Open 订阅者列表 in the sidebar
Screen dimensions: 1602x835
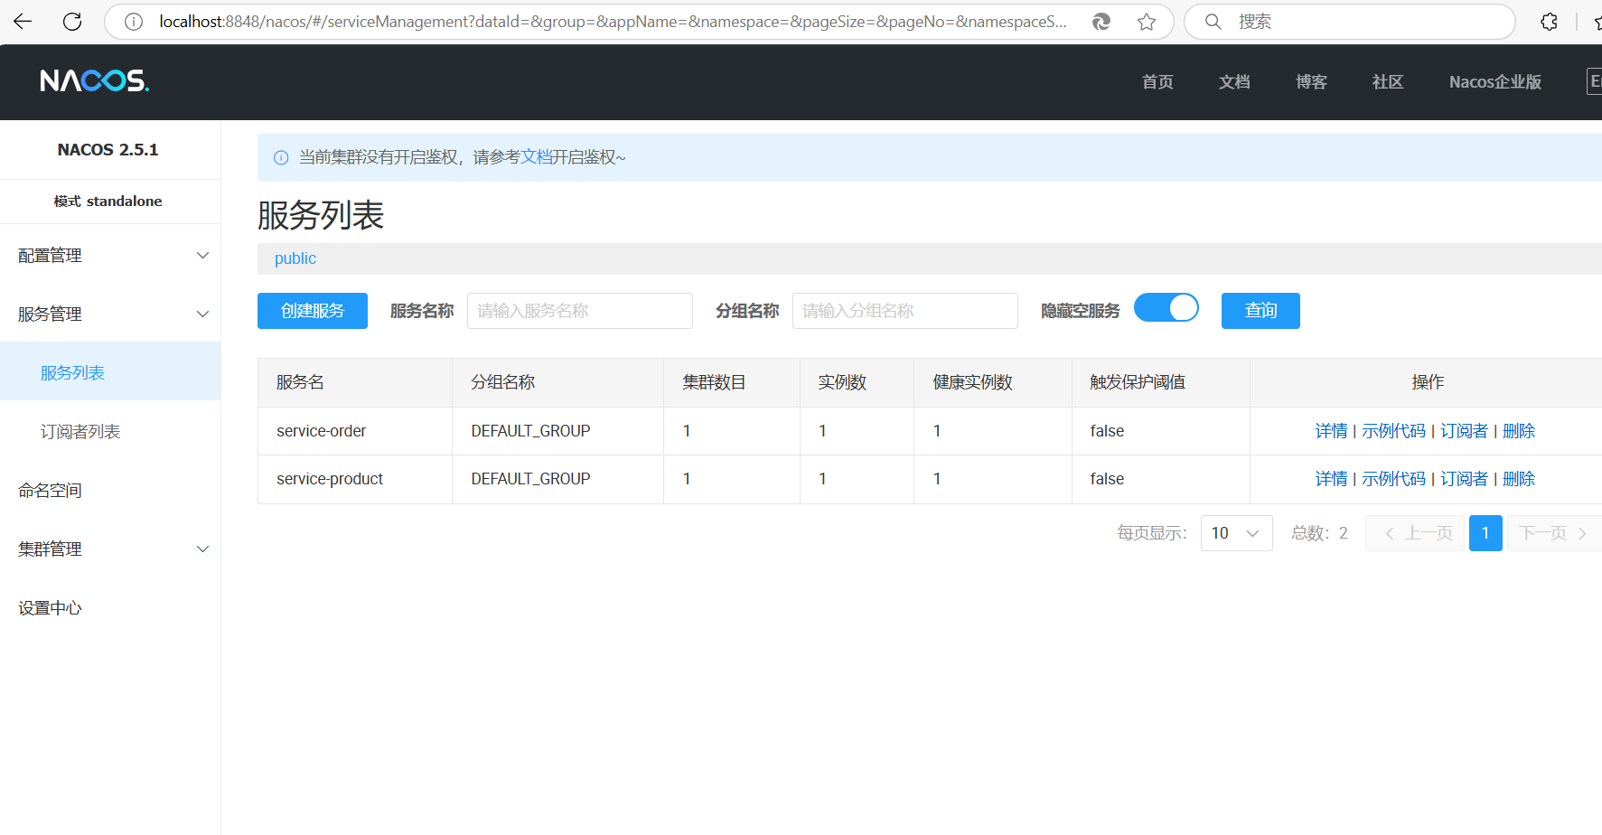80,432
